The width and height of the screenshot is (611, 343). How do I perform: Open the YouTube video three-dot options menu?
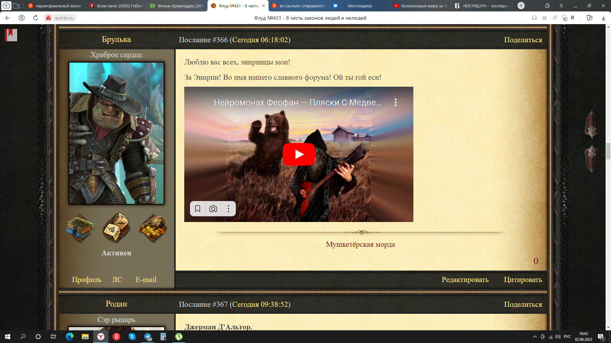tap(396, 102)
